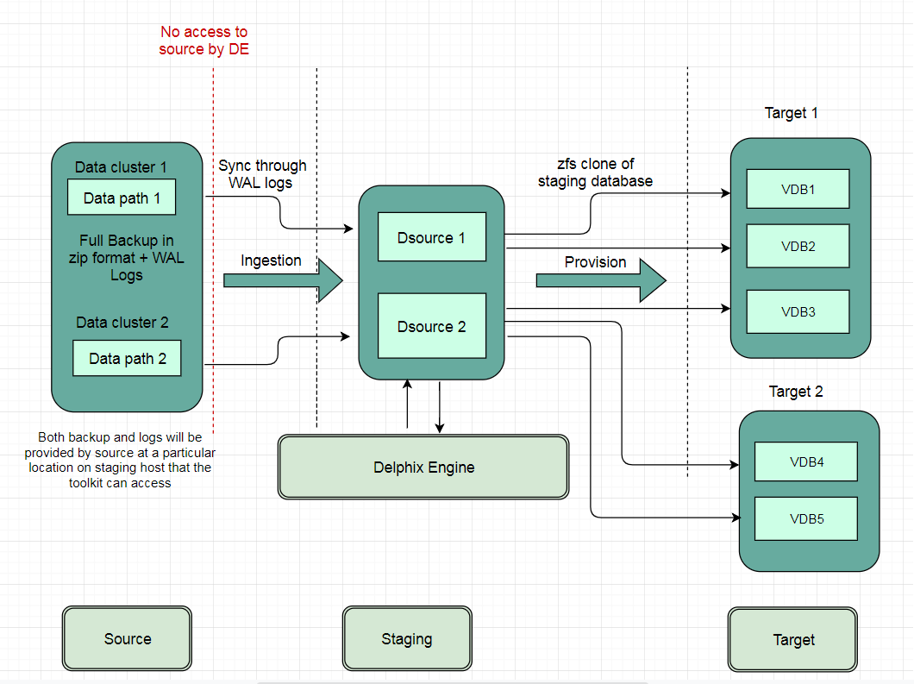This screenshot has width=914, height=684.
Task: Click the VDB3 box
Action: [x=798, y=312]
